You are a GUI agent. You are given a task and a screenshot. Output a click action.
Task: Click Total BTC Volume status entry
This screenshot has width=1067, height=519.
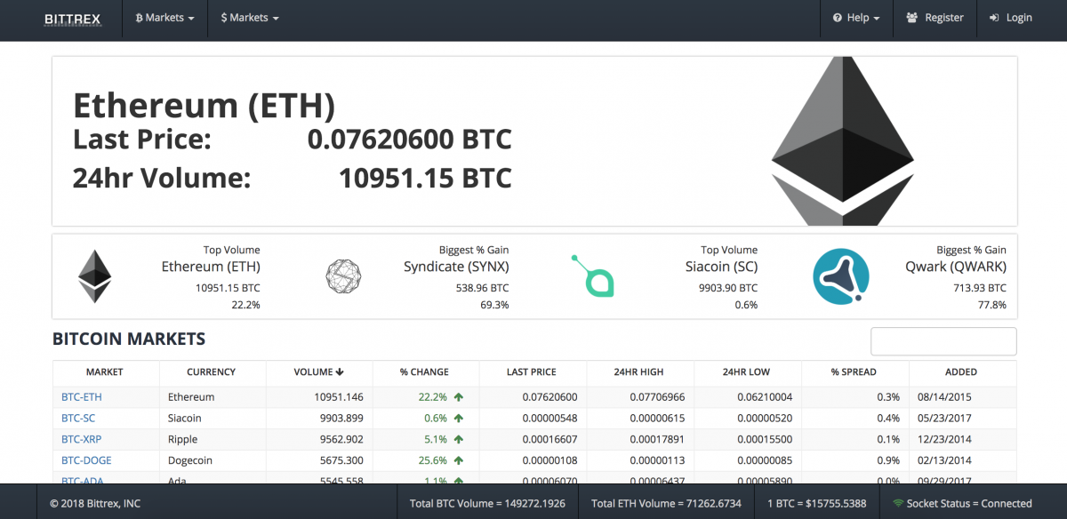point(487,503)
